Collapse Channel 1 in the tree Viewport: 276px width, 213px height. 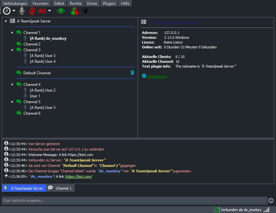12,33
